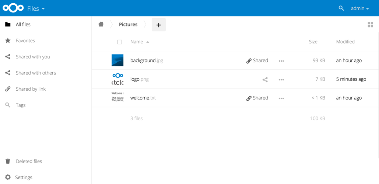Open the background.jpg thumbnail
Image resolution: width=379 pixels, height=184 pixels.
pyautogui.click(x=117, y=60)
